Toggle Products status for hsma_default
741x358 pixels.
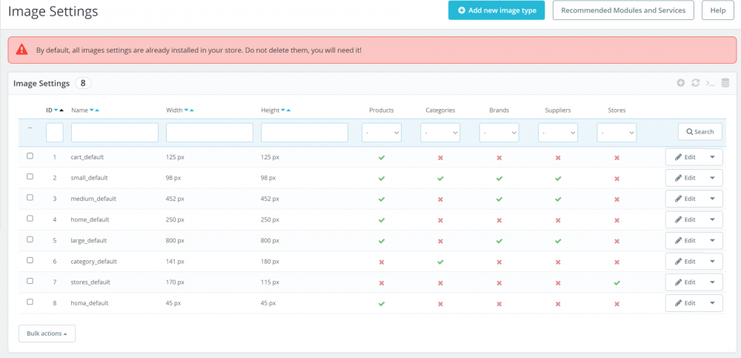pyautogui.click(x=382, y=303)
